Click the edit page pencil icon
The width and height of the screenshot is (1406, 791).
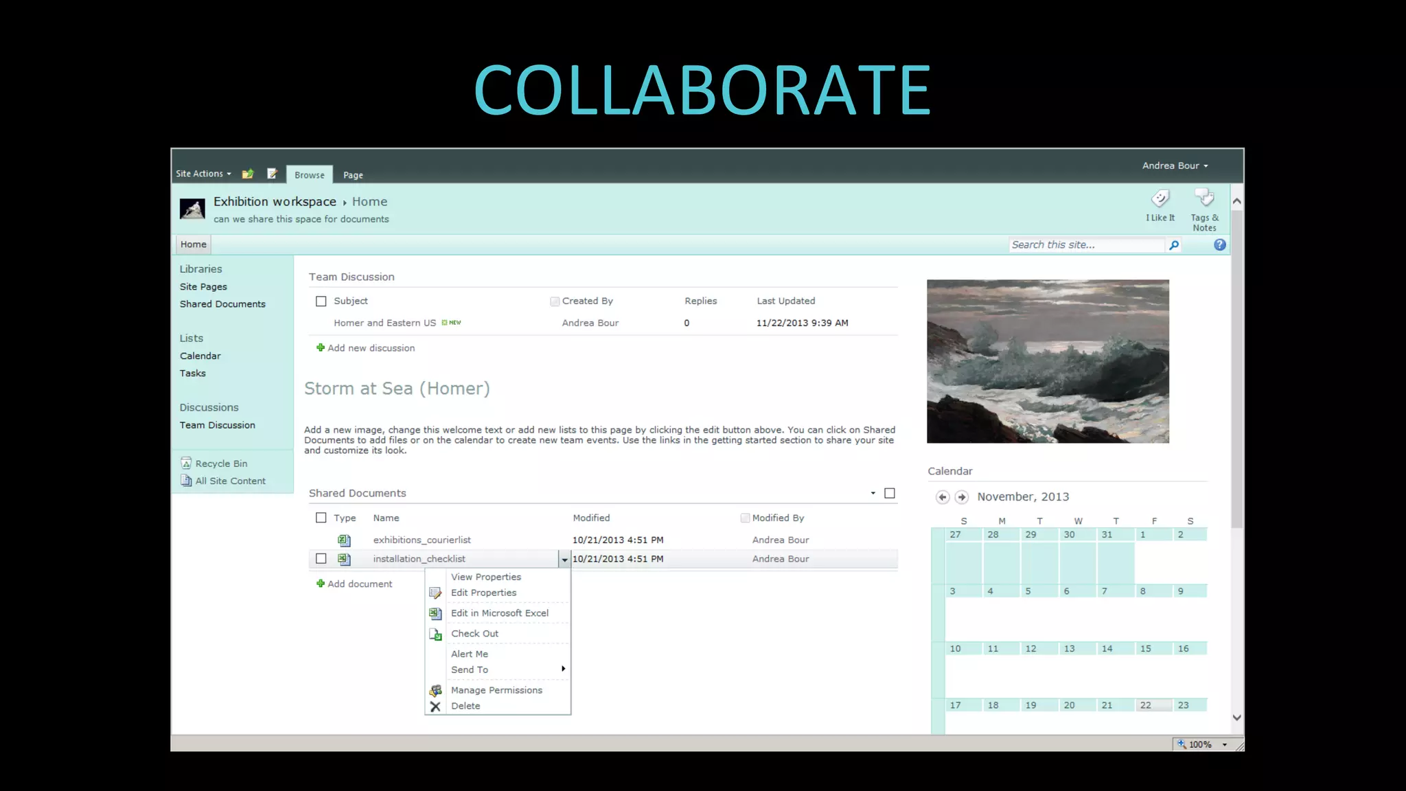[x=273, y=174]
